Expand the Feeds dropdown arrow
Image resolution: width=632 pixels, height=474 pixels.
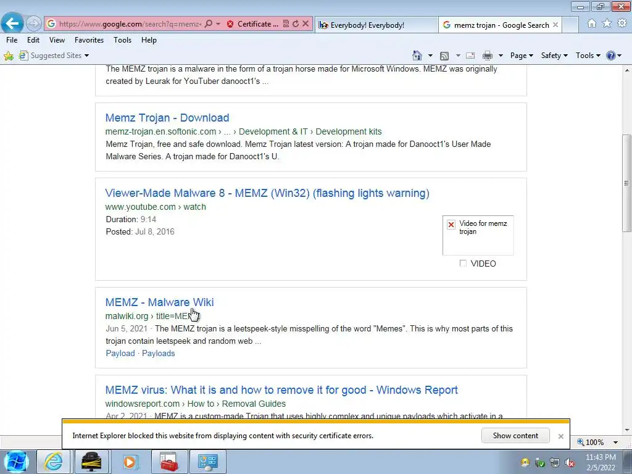pyautogui.click(x=458, y=56)
